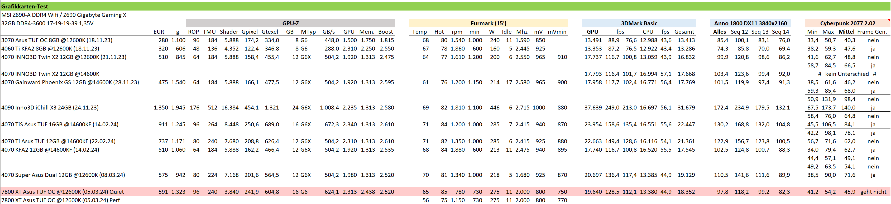The image size is (891, 204).
Task: Select the 7800 XT Asus TUF OC Quiet label
Action: tap(63, 192)
